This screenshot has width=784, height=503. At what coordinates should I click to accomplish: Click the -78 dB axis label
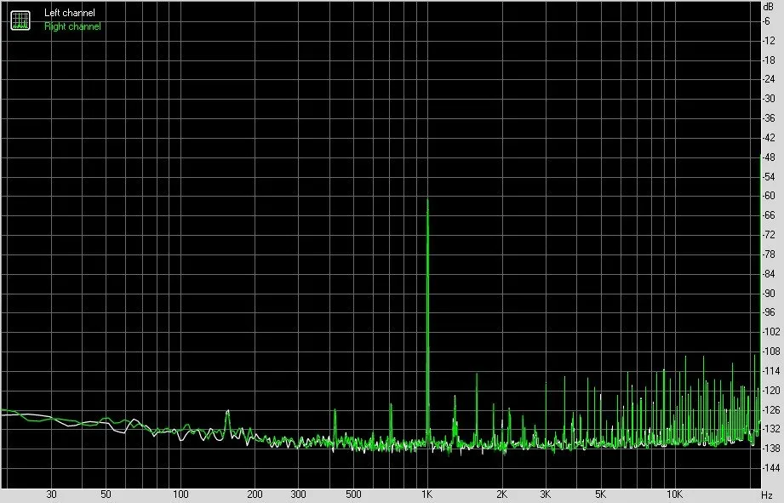[x=769, y=254]
